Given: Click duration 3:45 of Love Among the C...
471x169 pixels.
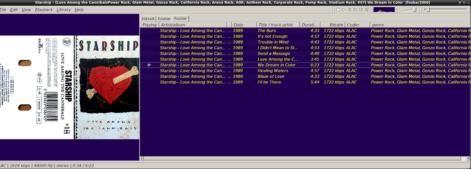Looking at the screenshot, I should (x=315, y=59).
